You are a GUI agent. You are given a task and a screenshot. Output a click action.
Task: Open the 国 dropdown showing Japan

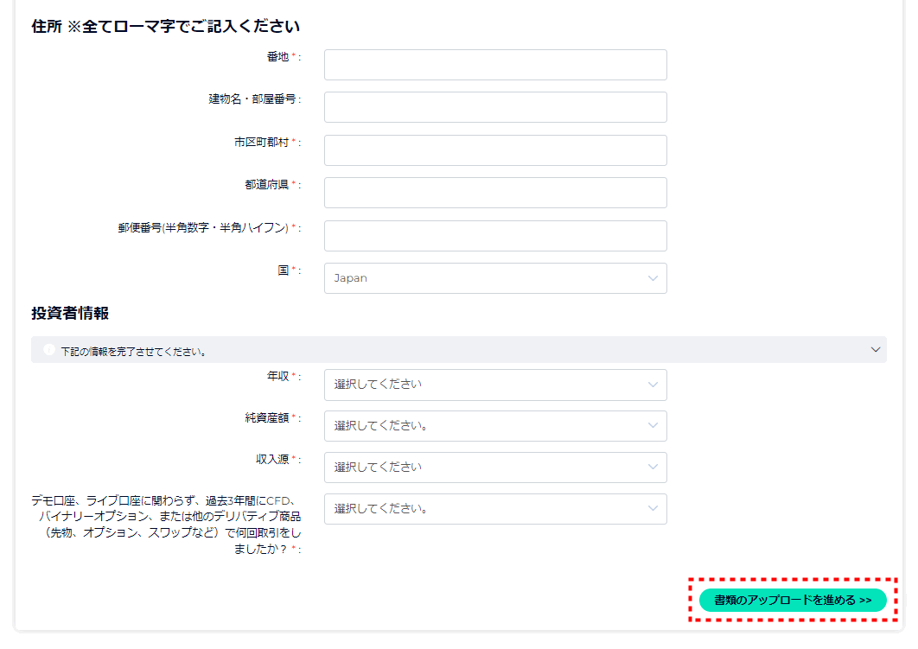pyautogui.click(x=495, y=278)
